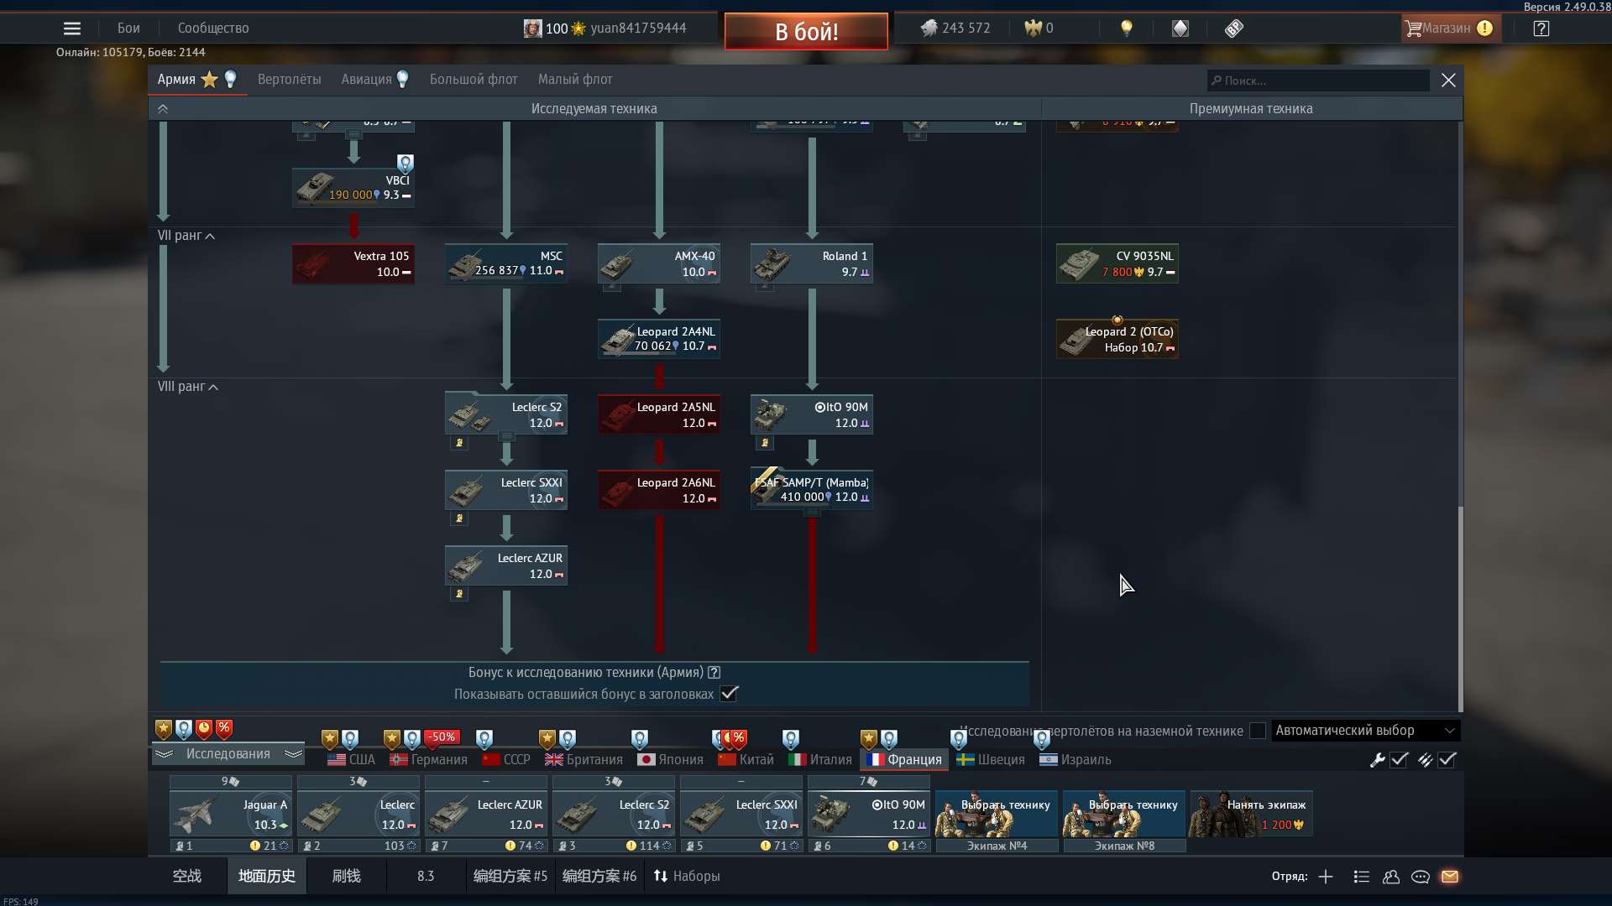This screenshot has height=906, width=1612.
Task: Add squad member with plus icon
Action: [1326, 877]
